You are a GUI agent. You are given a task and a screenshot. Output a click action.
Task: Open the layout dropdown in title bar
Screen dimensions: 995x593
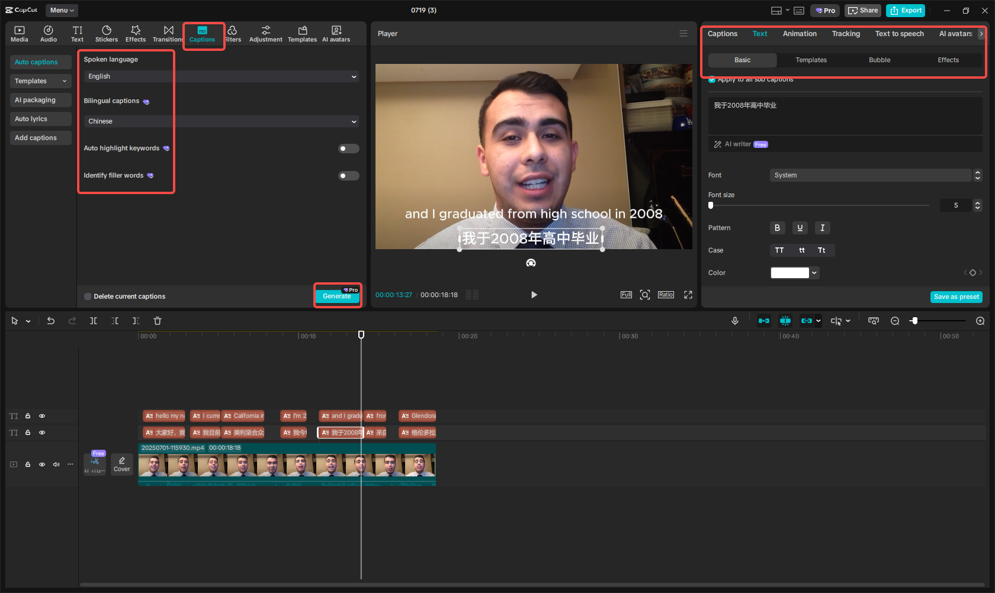coord(780,11)
